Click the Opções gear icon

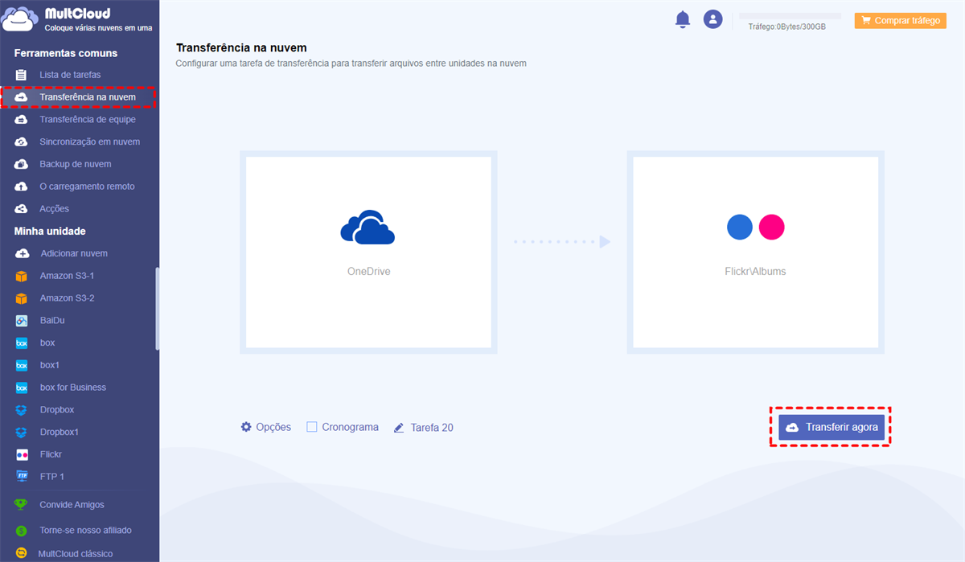[246, 427]
